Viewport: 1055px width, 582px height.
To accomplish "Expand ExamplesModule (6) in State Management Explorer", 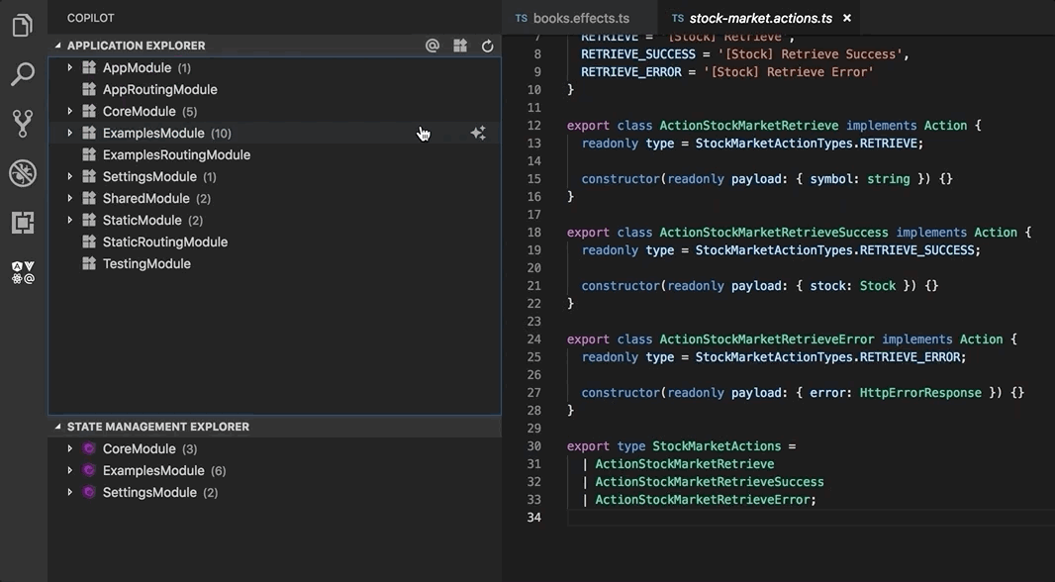I will [69, 470].
